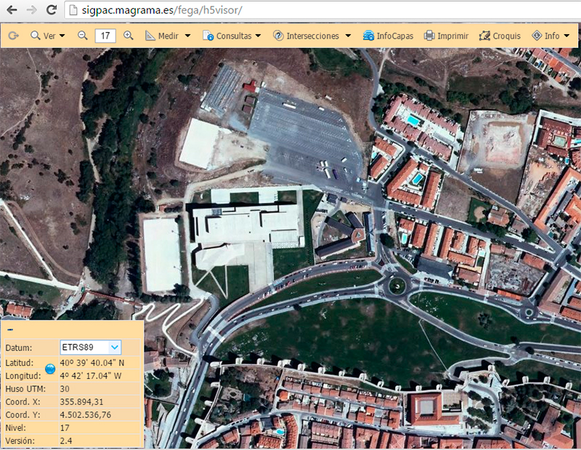The image size is (581, 450).
Task: Open the Info menu
Action: 550,36
